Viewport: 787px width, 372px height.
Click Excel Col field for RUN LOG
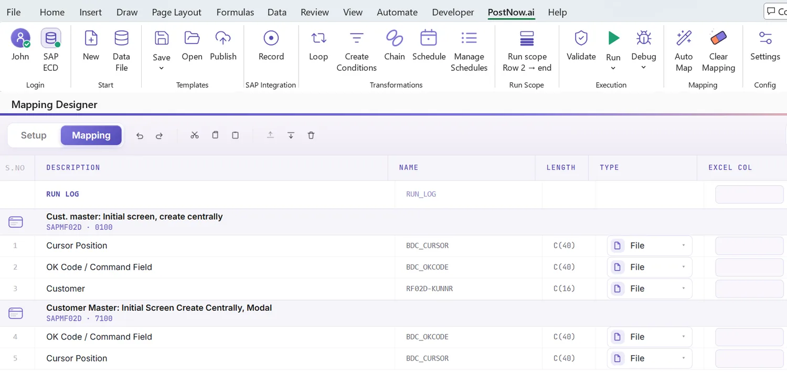pos(749,194)
